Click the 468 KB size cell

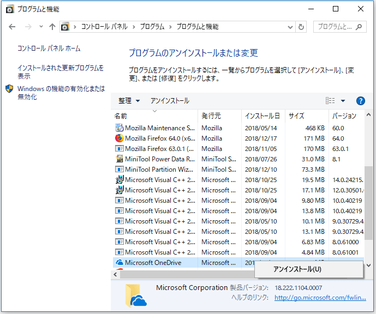coord(315,128)
